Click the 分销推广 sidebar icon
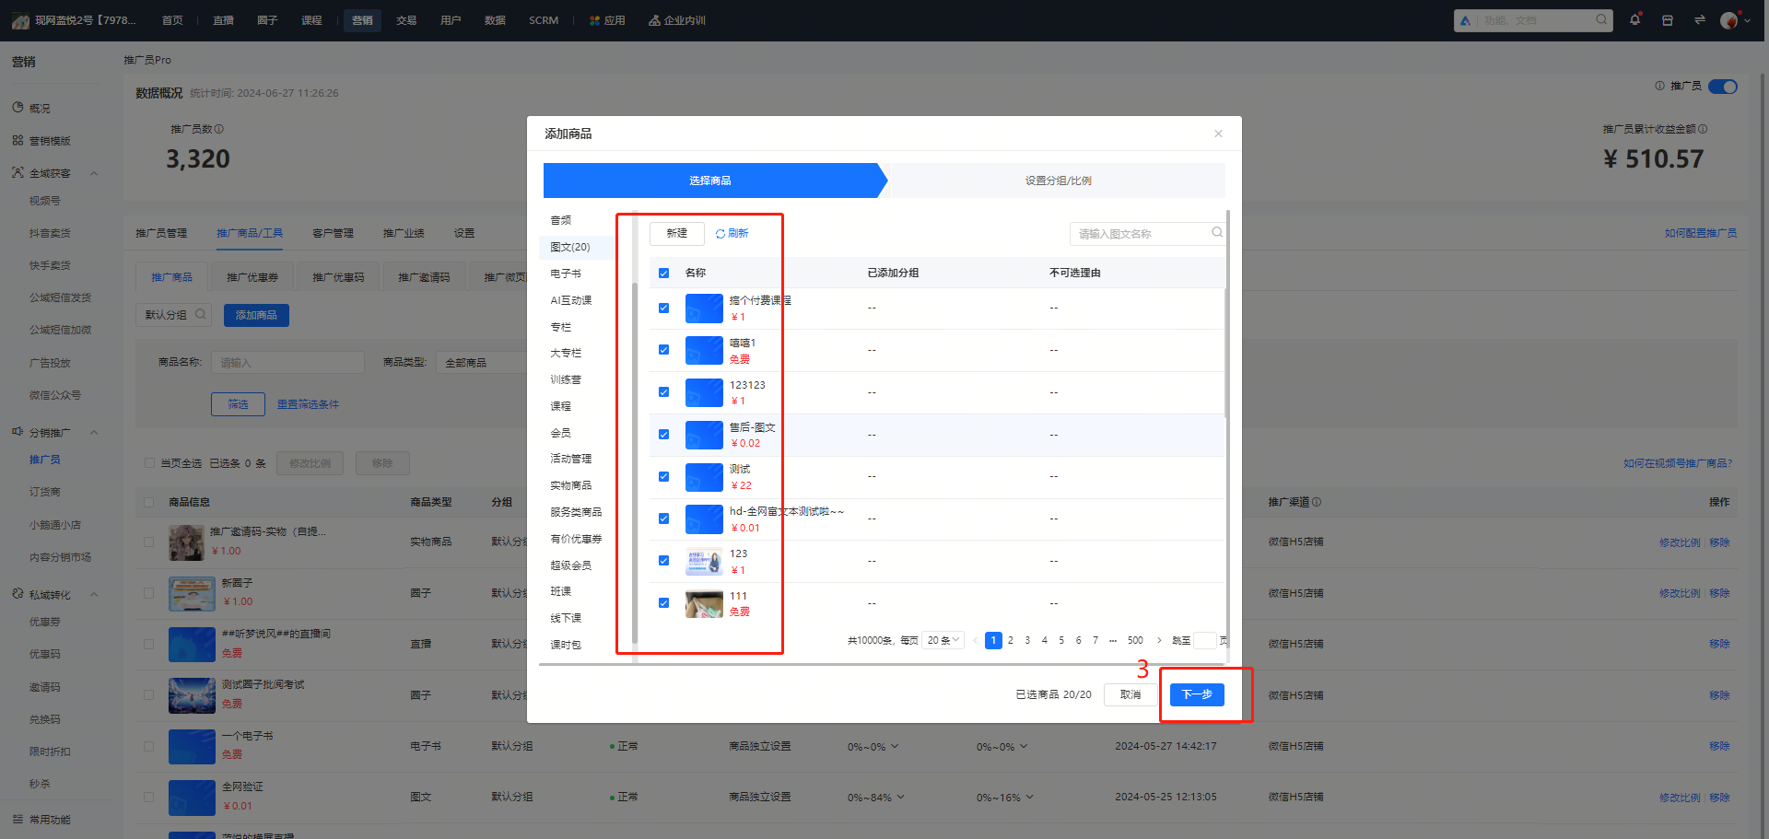Screen dimensions: 1769x839 18,432
